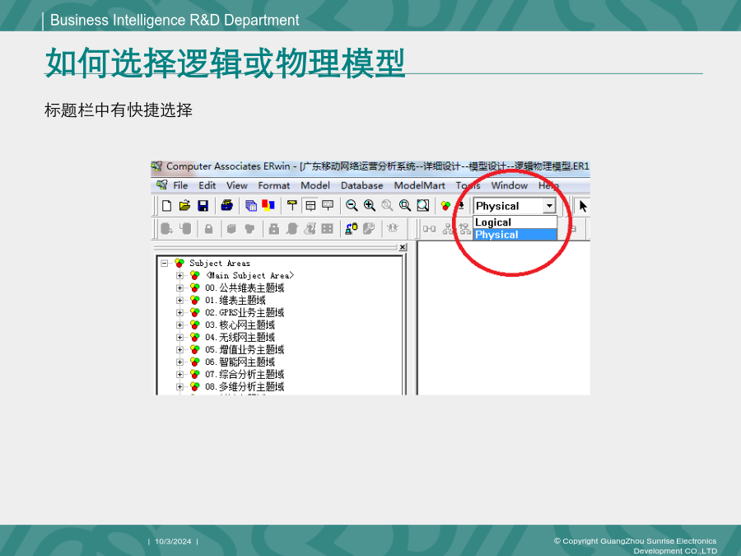
Task: Open the Model menu
Action: 315,185
